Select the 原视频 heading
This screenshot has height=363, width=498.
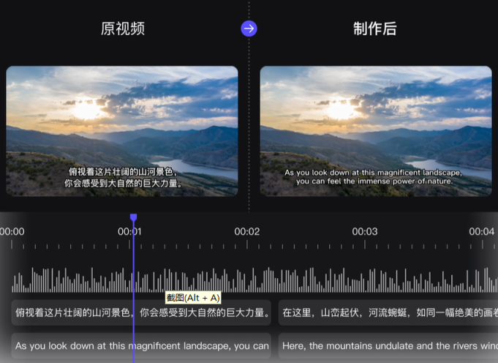(123, 29)
